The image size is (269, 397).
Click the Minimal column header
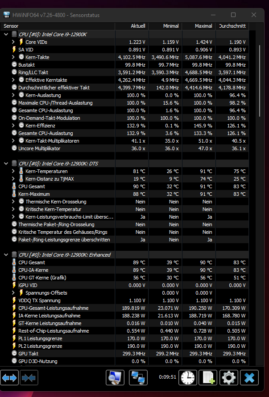[165, 26]
